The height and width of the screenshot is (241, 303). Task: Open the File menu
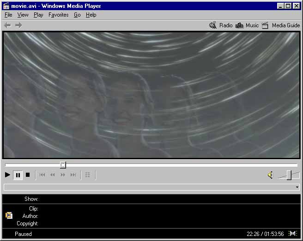pos(8,15)
